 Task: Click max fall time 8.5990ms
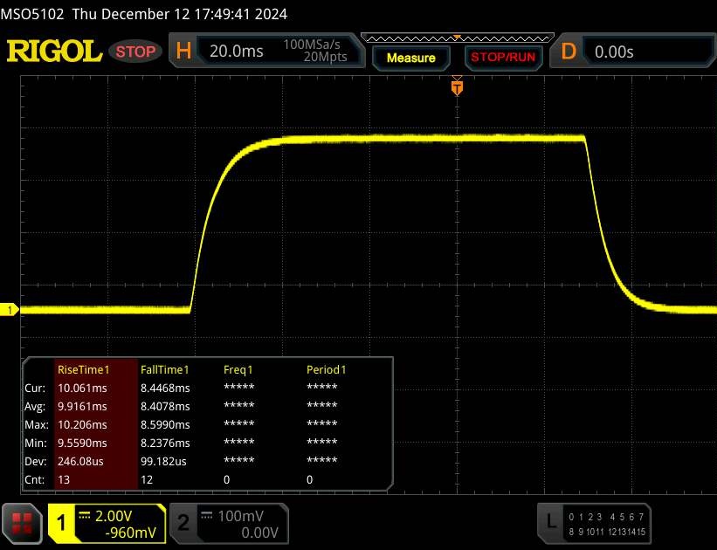point(165,424)
